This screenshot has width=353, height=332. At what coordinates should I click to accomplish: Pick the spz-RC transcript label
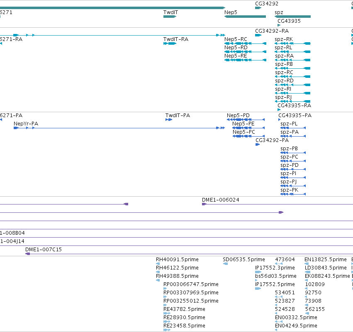pyautogui.click(x=284, y=72)
